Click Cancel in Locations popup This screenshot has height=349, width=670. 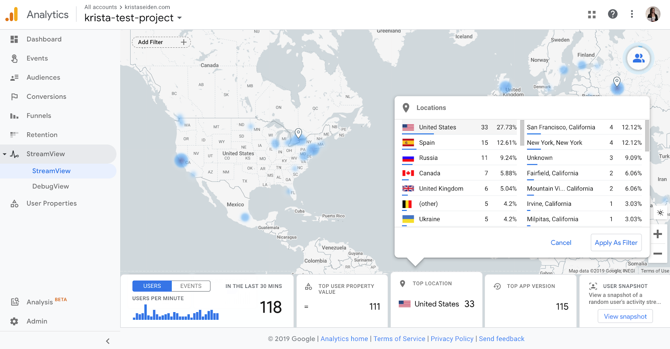click(561, 243)
